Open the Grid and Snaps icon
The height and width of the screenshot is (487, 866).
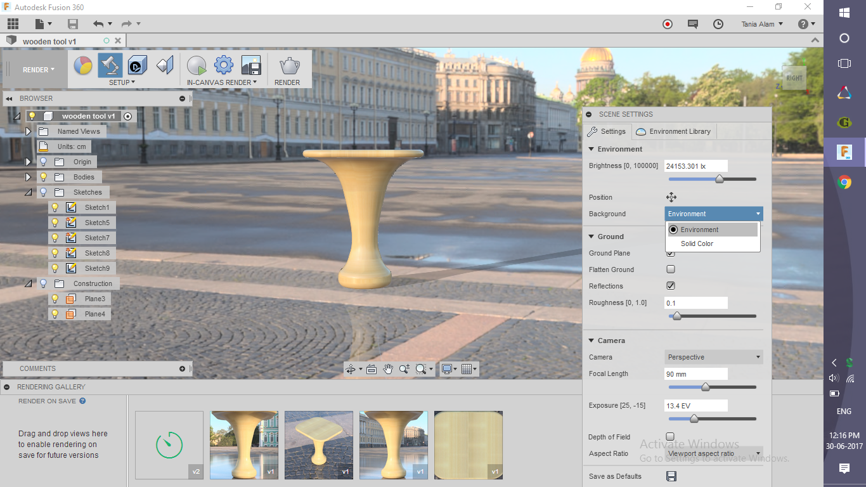pyautogui.click(x=469, y=369)
